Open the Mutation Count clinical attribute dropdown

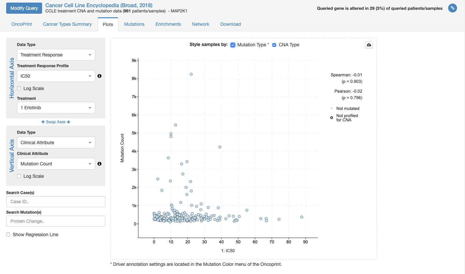click(56, 164)
